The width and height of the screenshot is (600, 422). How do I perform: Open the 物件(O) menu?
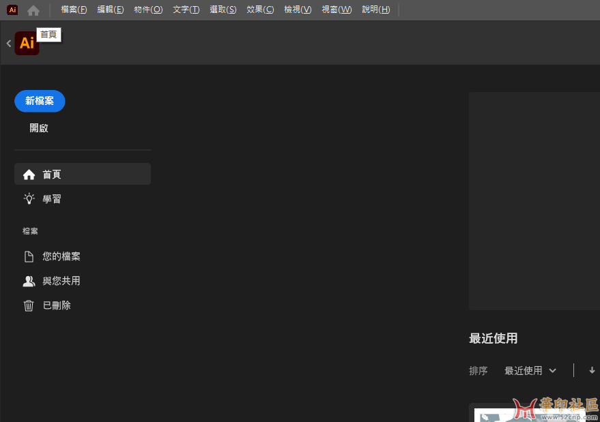[x=148, y=10]
